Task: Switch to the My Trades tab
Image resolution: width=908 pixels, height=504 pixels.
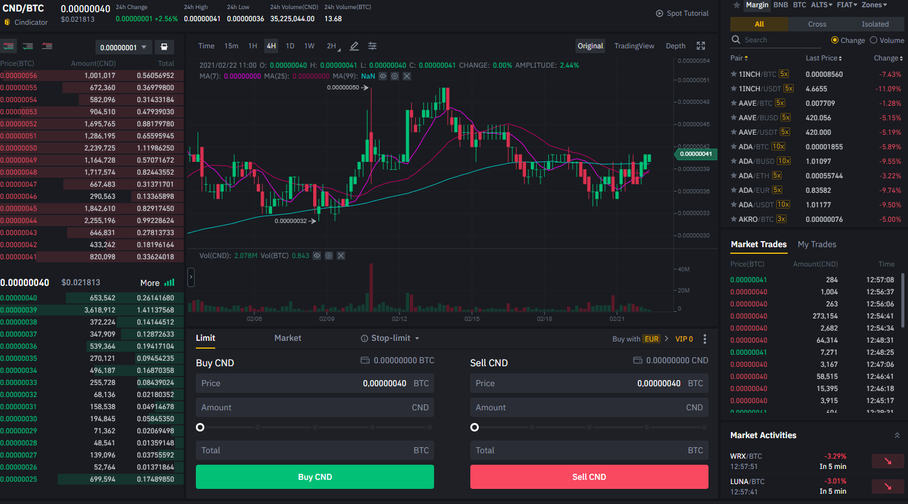Action: tap(817, 244)
